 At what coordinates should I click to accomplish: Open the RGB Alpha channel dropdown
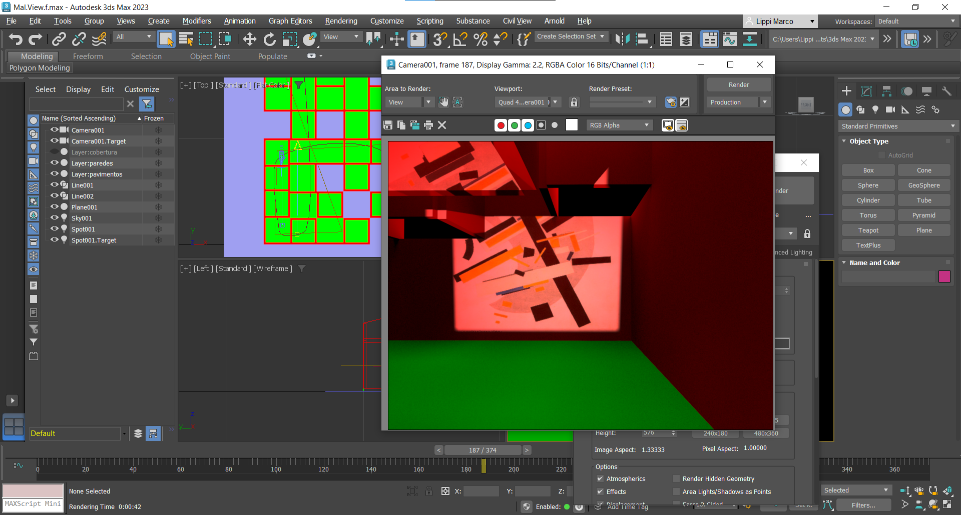click(x=620, y=125)
